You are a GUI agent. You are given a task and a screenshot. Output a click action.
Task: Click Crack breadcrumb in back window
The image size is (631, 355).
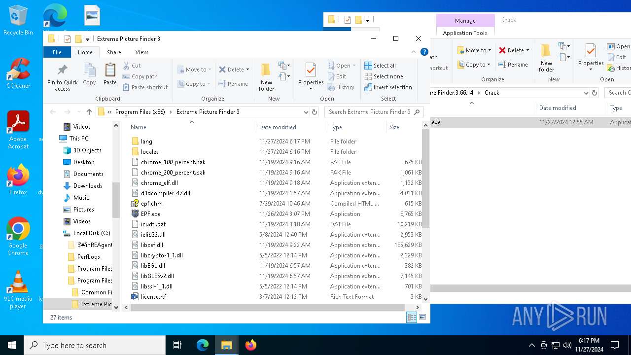(492, 93)
